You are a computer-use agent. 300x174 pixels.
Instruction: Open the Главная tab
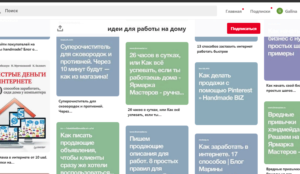click(233, 11)
